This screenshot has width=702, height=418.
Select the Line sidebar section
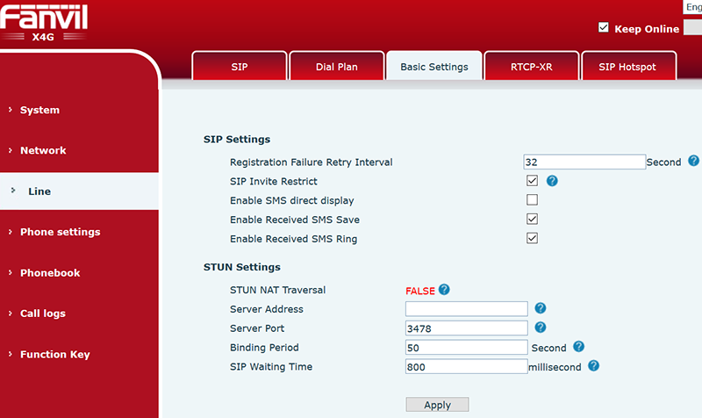coord(79,191)
